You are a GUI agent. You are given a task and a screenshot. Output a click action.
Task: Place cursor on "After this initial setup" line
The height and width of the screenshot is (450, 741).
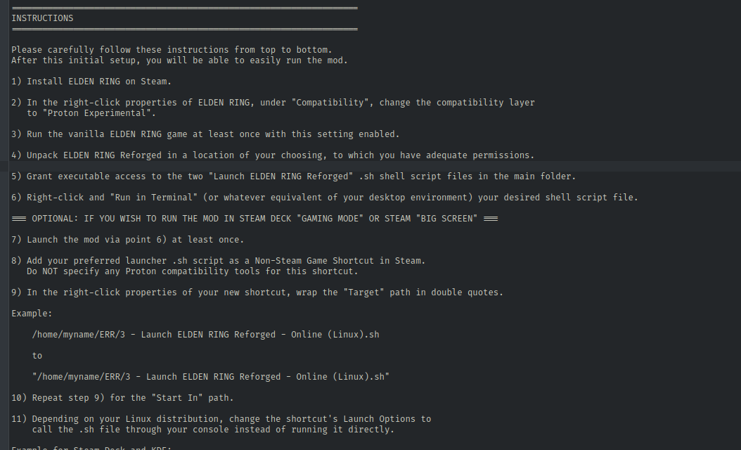click(x=179, y=60)
